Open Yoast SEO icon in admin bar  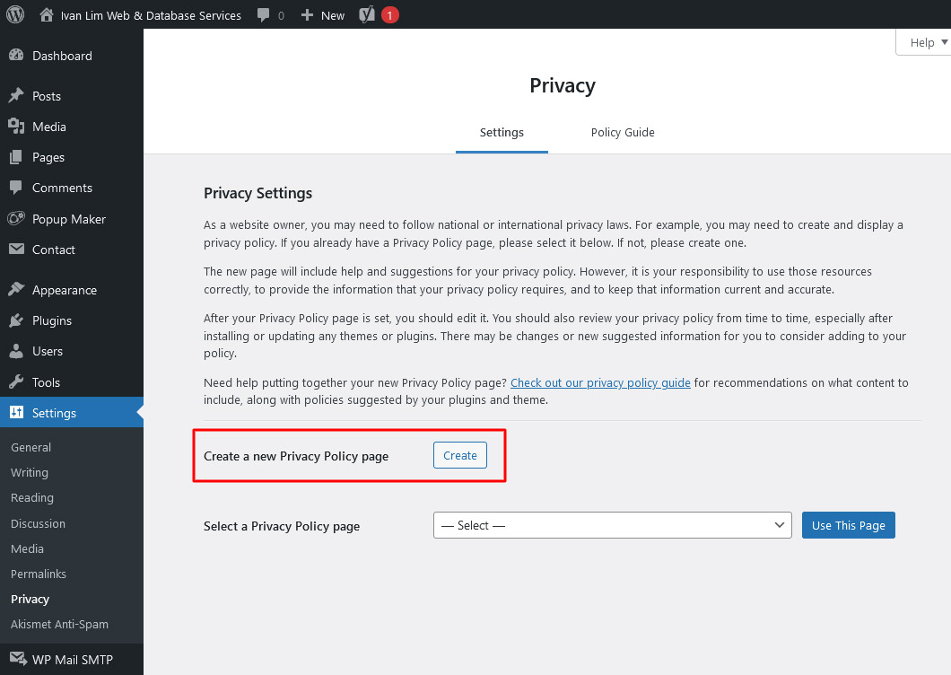coord(366,15)
